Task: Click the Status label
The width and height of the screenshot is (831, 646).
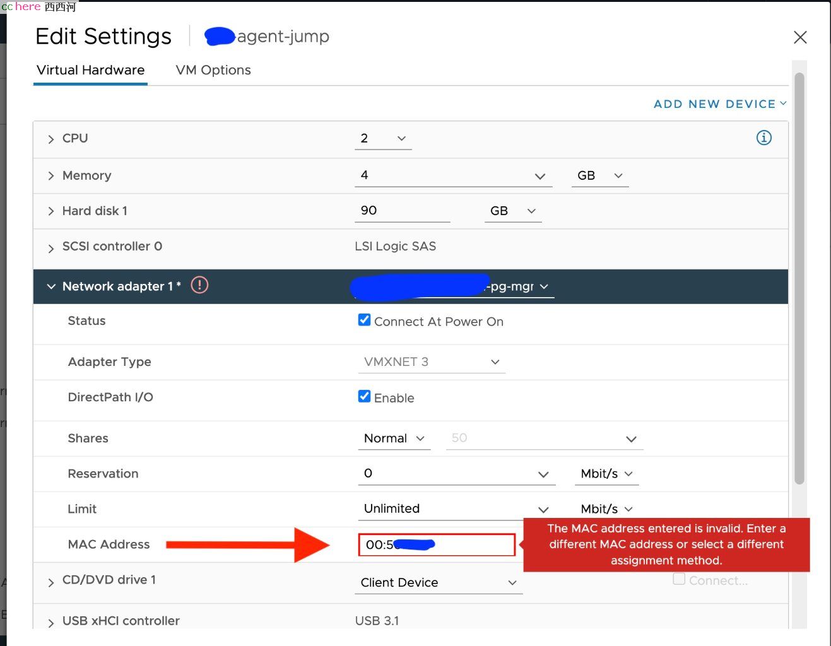Action: [x=86, y=321]
